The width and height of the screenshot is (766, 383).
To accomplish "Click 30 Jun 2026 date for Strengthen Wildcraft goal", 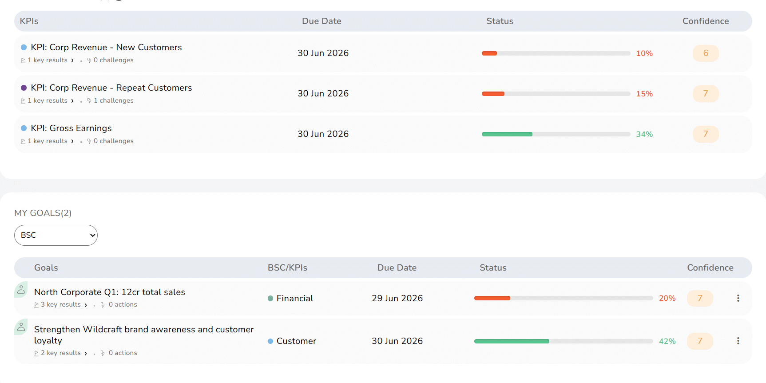I will click(x=397, y=341).
